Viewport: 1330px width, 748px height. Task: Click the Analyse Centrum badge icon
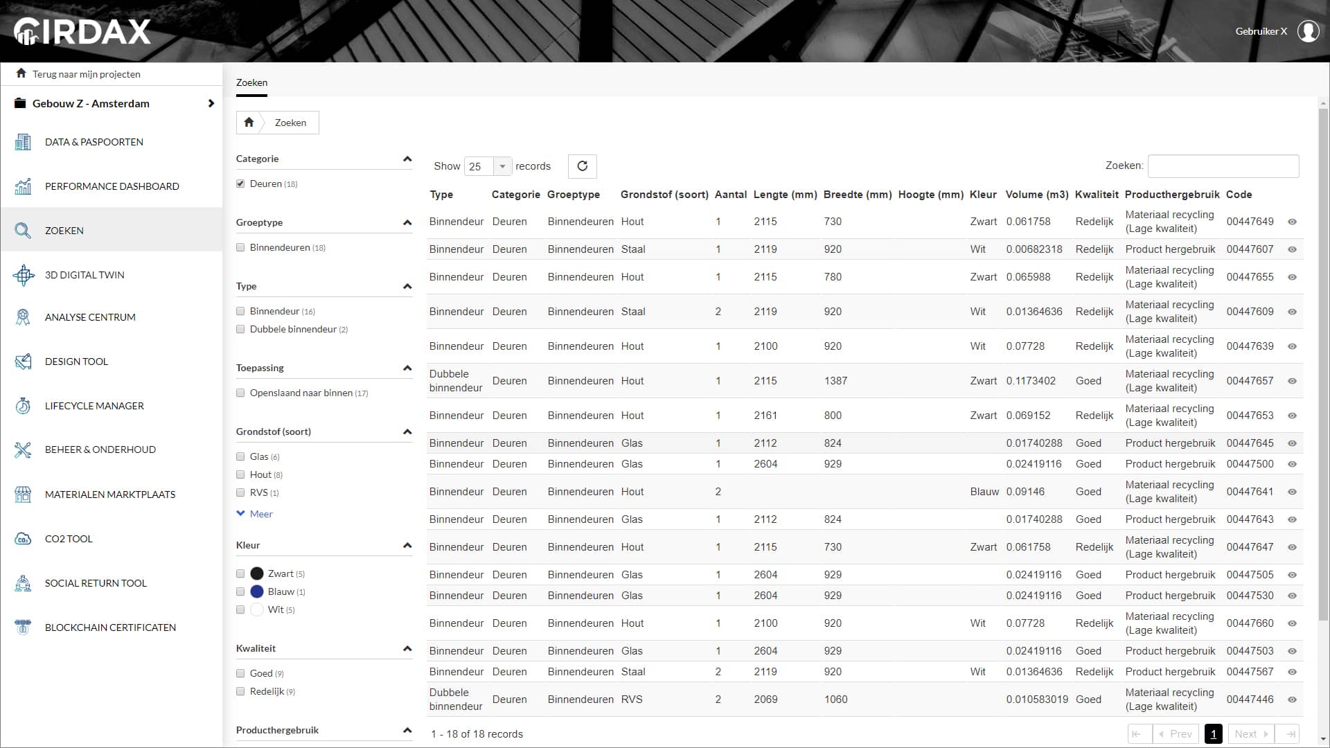coord(23,317)
